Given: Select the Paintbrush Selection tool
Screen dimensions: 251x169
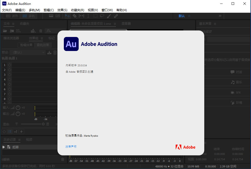Looking at the screenshot, I should (x=109, y=16).
